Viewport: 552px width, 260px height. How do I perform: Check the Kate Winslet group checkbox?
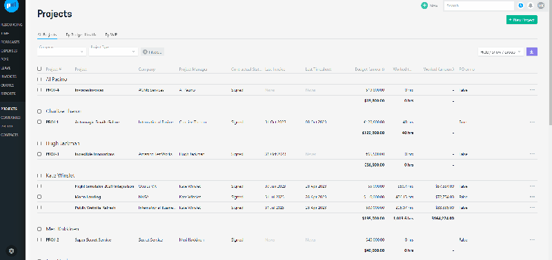point(39,175)
